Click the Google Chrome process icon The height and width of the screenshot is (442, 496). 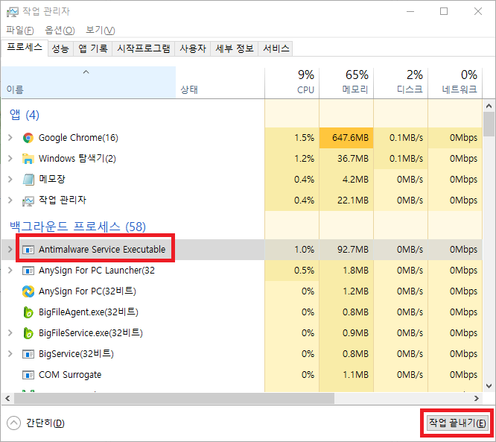tap(28, 138)
